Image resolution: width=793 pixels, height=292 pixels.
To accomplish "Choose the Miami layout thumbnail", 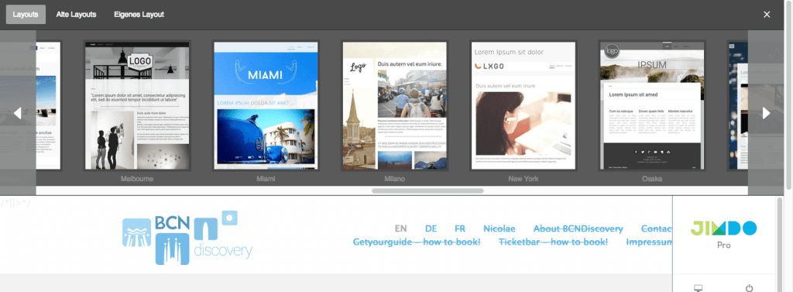I will click(266, 105).
